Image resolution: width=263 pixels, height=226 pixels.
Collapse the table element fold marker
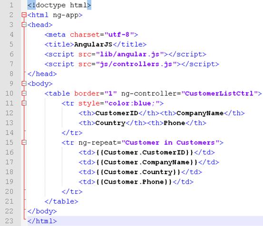[x=24, y=93]
